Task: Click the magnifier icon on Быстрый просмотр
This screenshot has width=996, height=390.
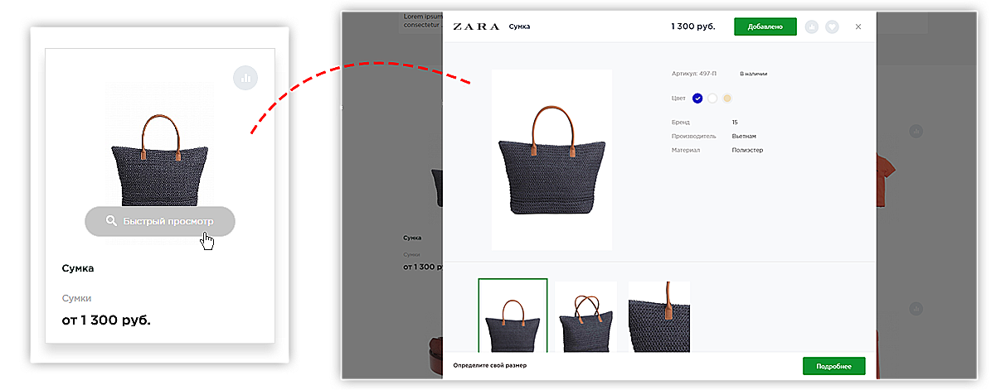Action: point(111,221)
